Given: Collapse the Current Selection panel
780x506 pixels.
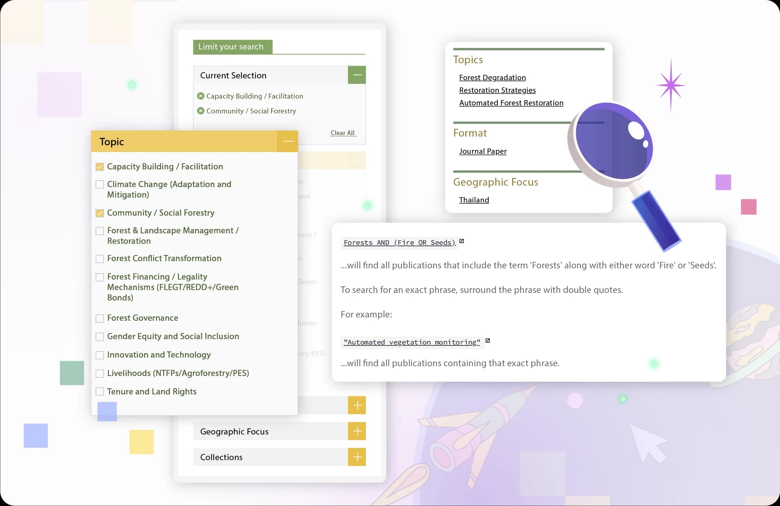Looking at the screenshot, I should click(x=356, y=75).
